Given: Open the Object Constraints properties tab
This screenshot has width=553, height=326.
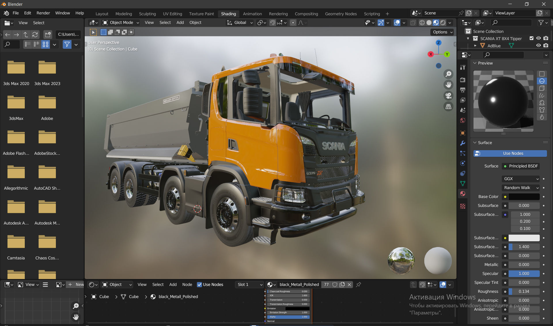Looking at the screenshot, I should click(x=463, y=173).
